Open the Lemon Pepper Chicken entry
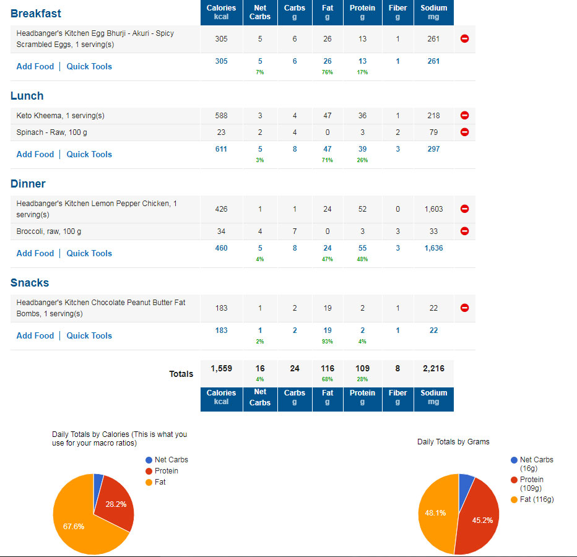The height and width of the screenshot is (557, 577). pyautogui.click(x=97, y=209)
